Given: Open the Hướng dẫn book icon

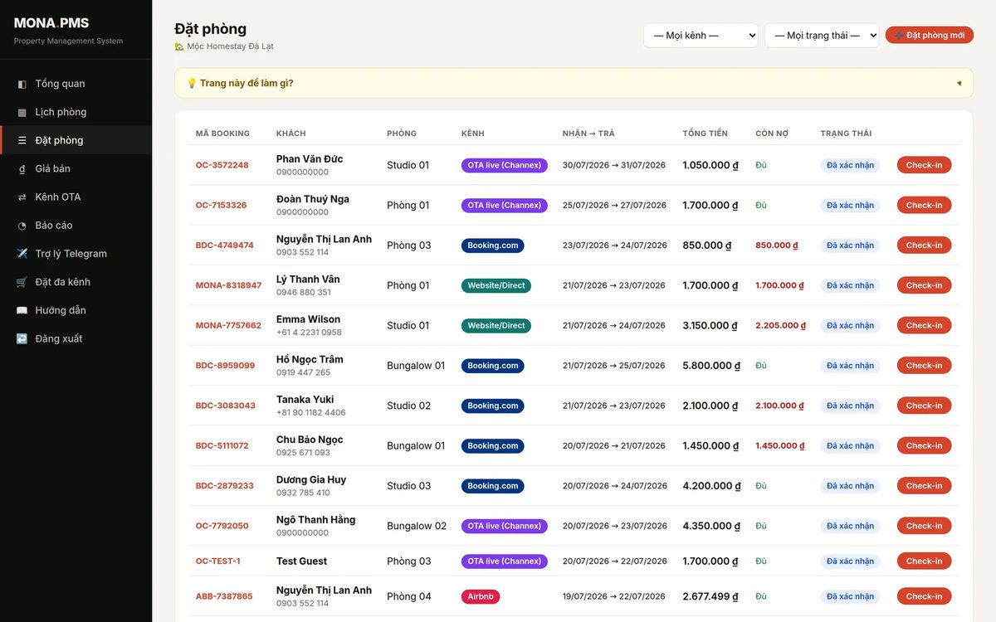Looking at the screenshot, I should pyautogui.click(x=22, y=310).
